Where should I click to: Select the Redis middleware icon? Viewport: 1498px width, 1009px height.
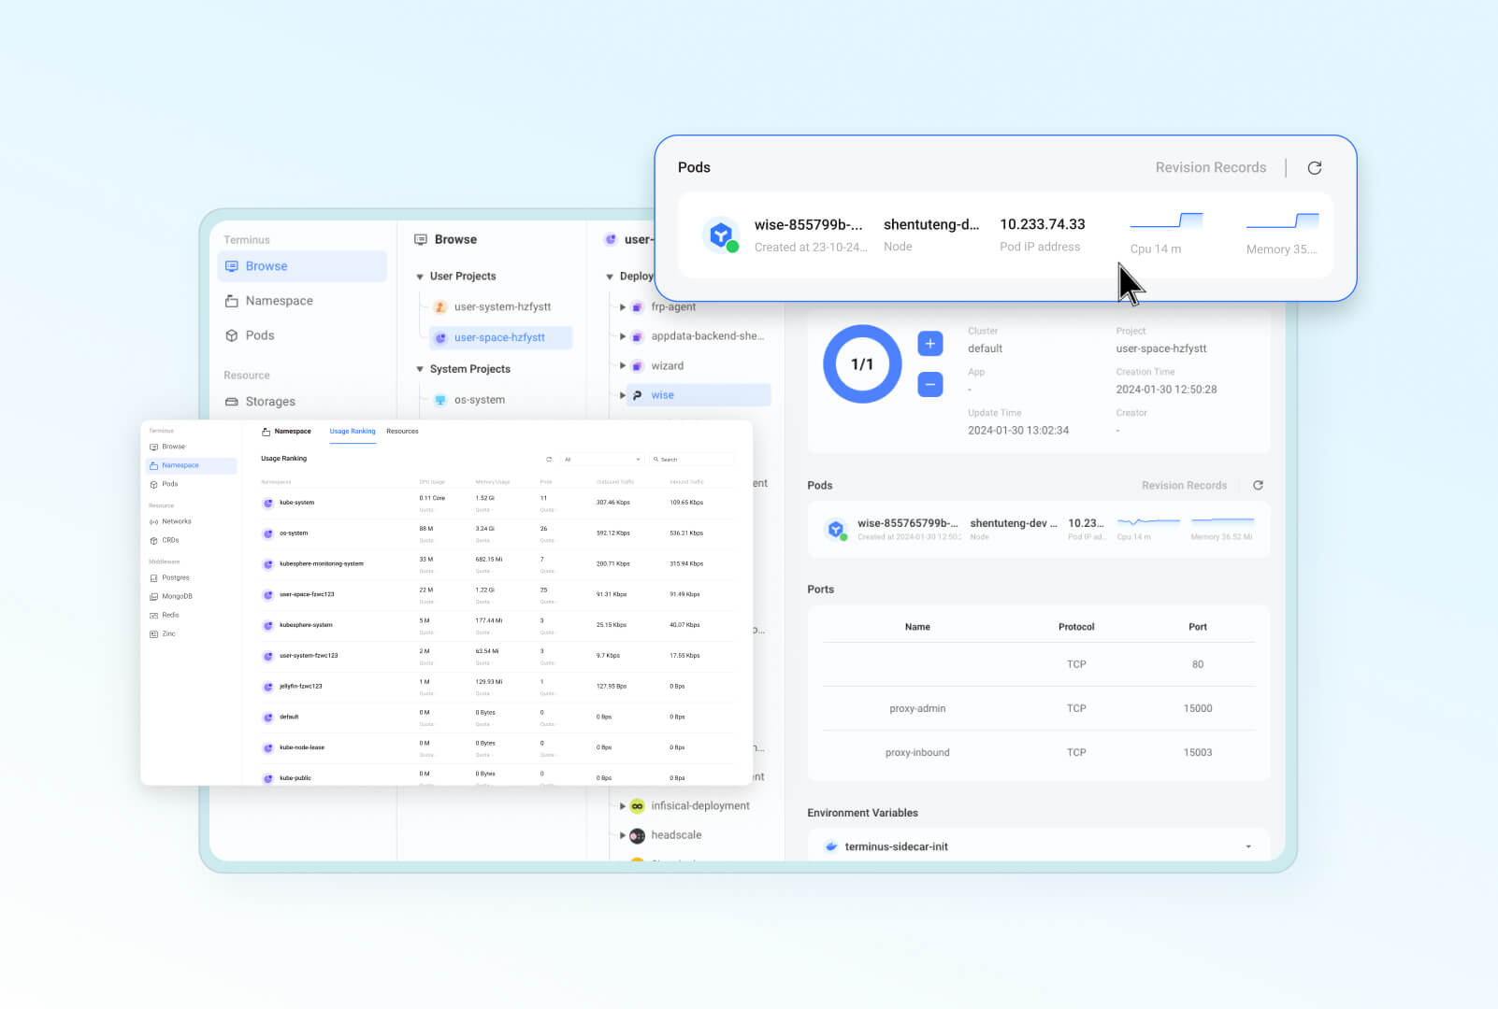pyautogui.click(x=154, y=615)
